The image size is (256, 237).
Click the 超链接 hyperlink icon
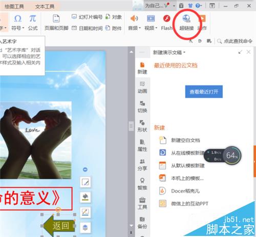(186, 18)
